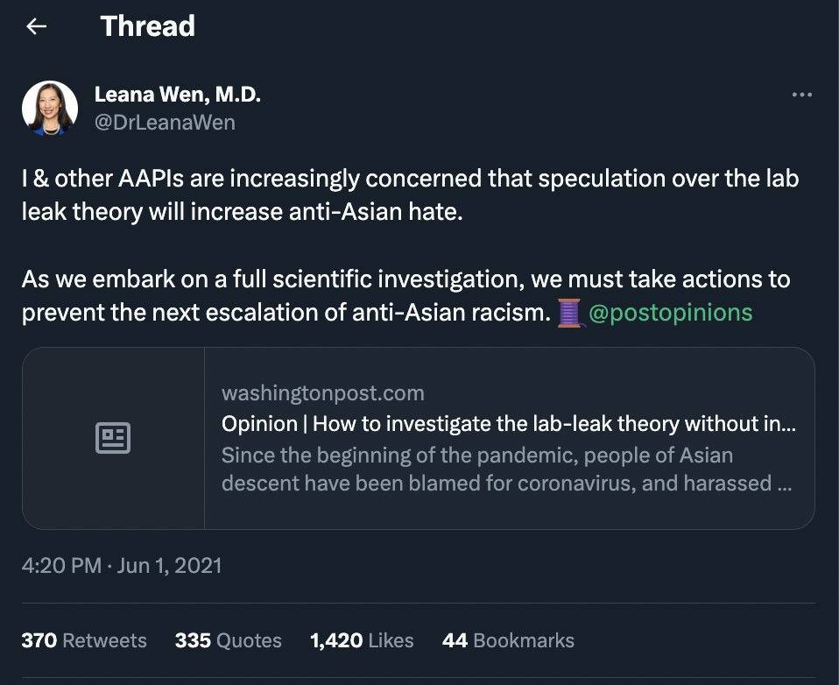
Task: Click the Thread page heading
Action: (147, 26)
